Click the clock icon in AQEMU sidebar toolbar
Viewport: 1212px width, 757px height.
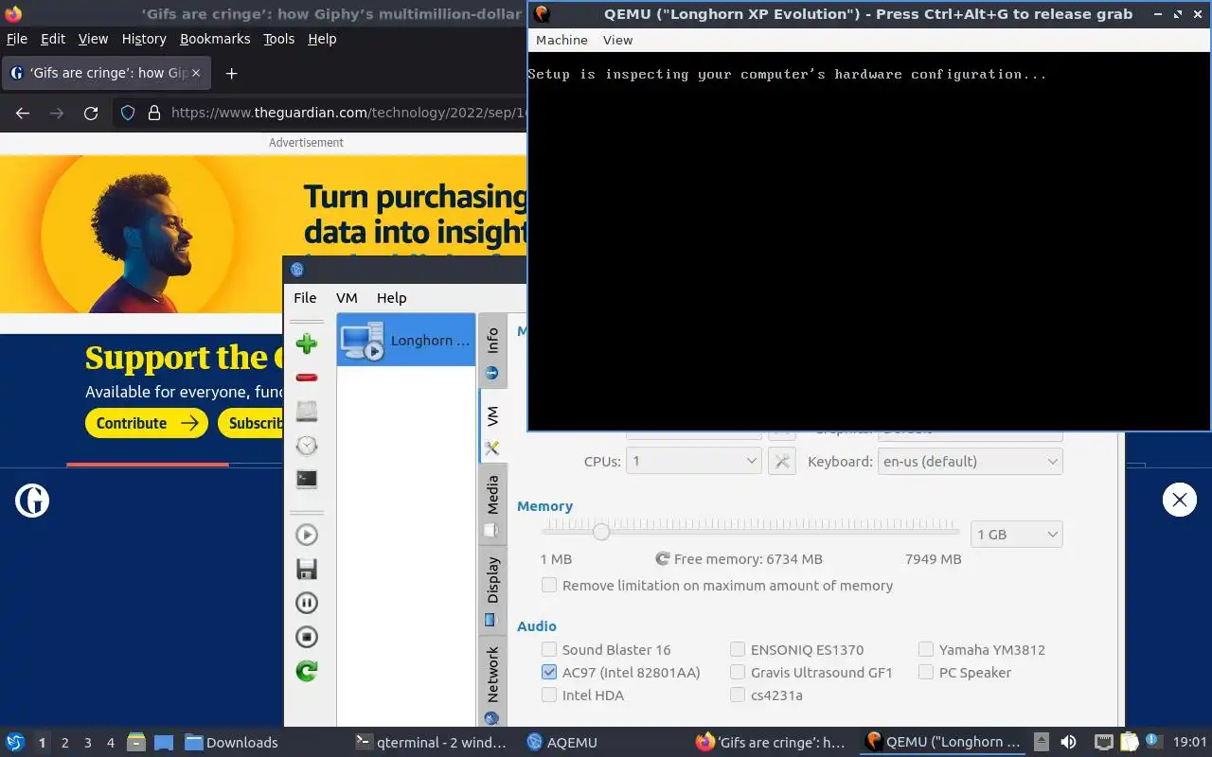click(x=306, y=446)
